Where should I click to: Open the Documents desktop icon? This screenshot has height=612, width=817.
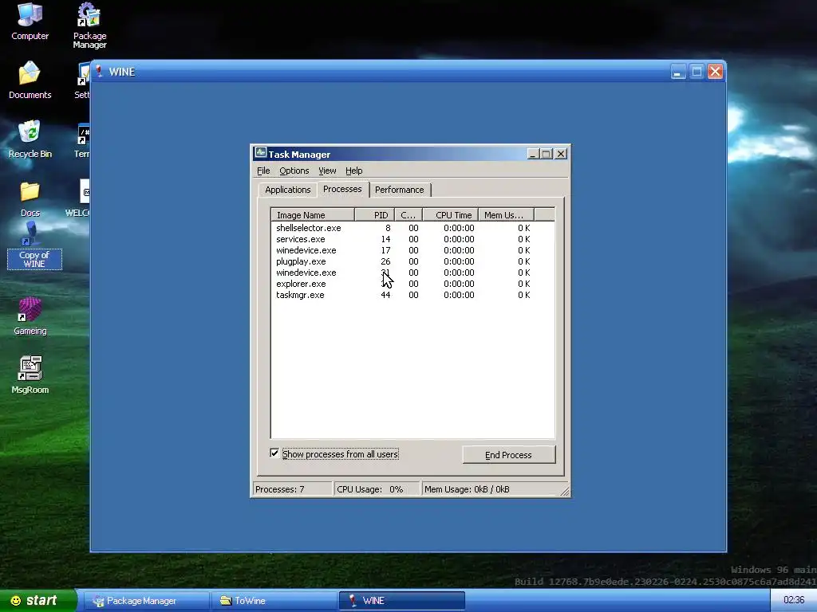coord(30,80)
